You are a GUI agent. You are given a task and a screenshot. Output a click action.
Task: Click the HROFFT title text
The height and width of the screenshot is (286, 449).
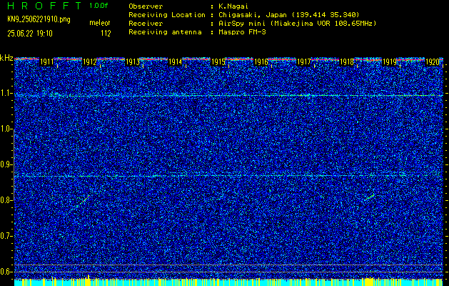pos(45,6)
